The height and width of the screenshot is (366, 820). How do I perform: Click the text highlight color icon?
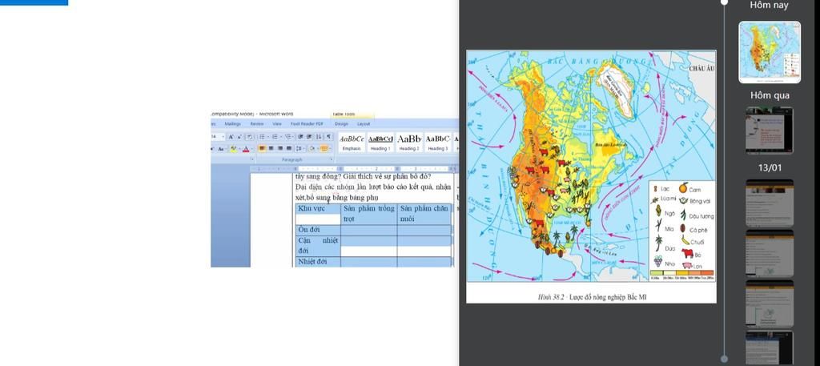pos(233,149)
